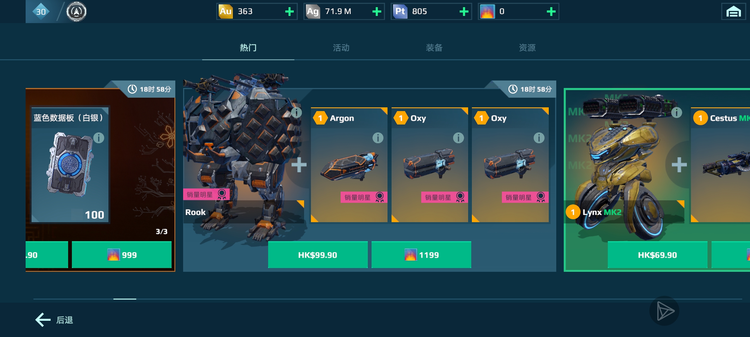Viewport: 750px width, 337px height.
Task: Add more Au gold currency
Action: coord(289,12)
